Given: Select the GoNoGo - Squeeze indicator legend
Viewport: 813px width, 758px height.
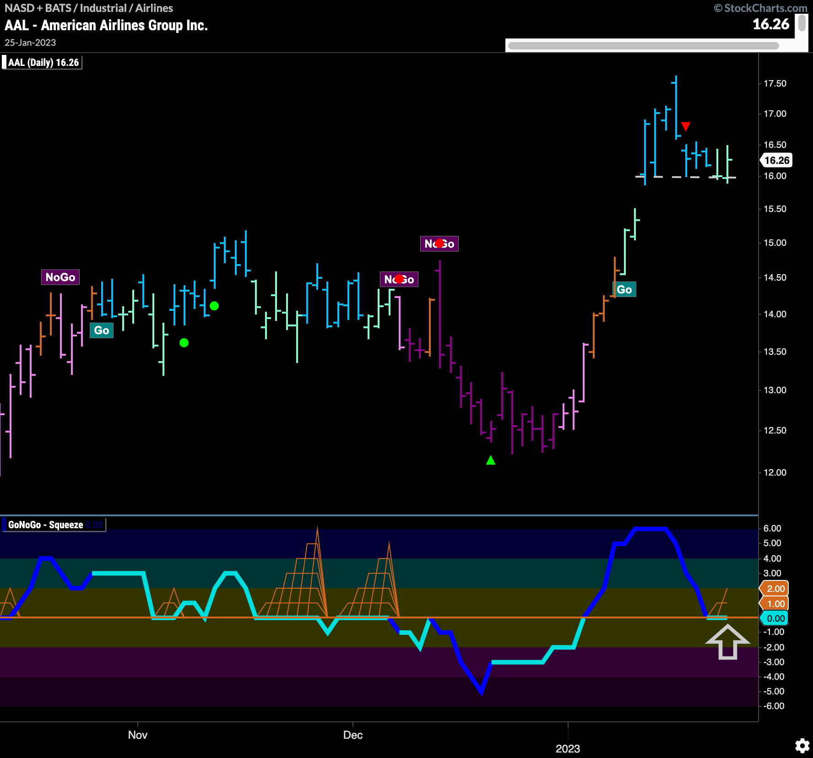Looking at the screenshot, I should coord(54,525).
